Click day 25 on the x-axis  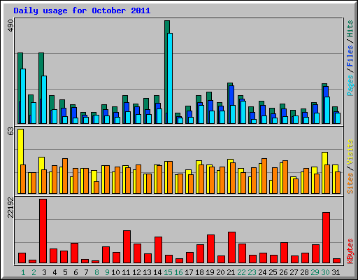[x=273, y=272]
